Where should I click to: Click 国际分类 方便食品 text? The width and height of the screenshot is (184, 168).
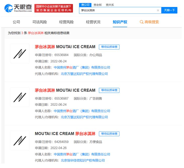88,142
